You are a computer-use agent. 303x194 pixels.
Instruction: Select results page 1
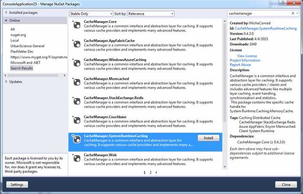[145, 172]
